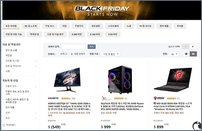202x131 pixels.
Task: Click the GIGABYTE brand logo
Action: pos(53,98)
